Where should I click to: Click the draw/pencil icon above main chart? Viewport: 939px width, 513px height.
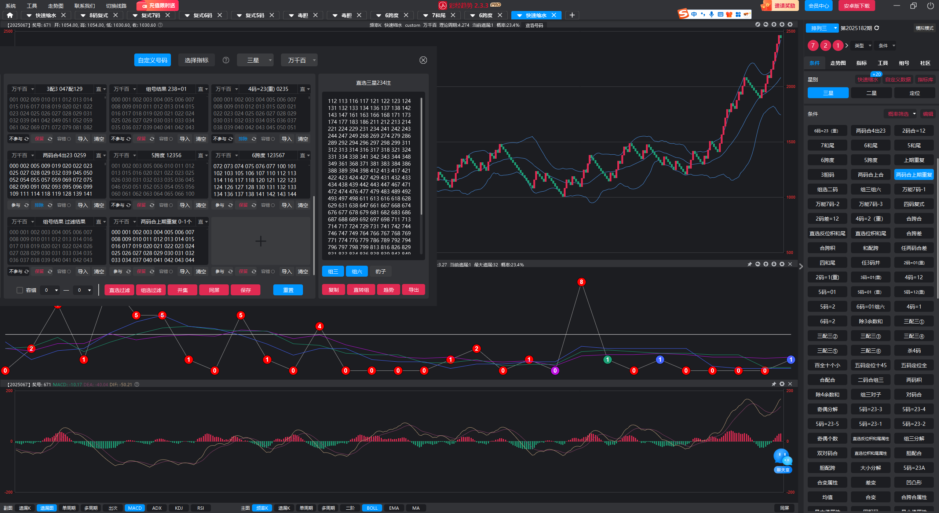[x=758, y=25]
